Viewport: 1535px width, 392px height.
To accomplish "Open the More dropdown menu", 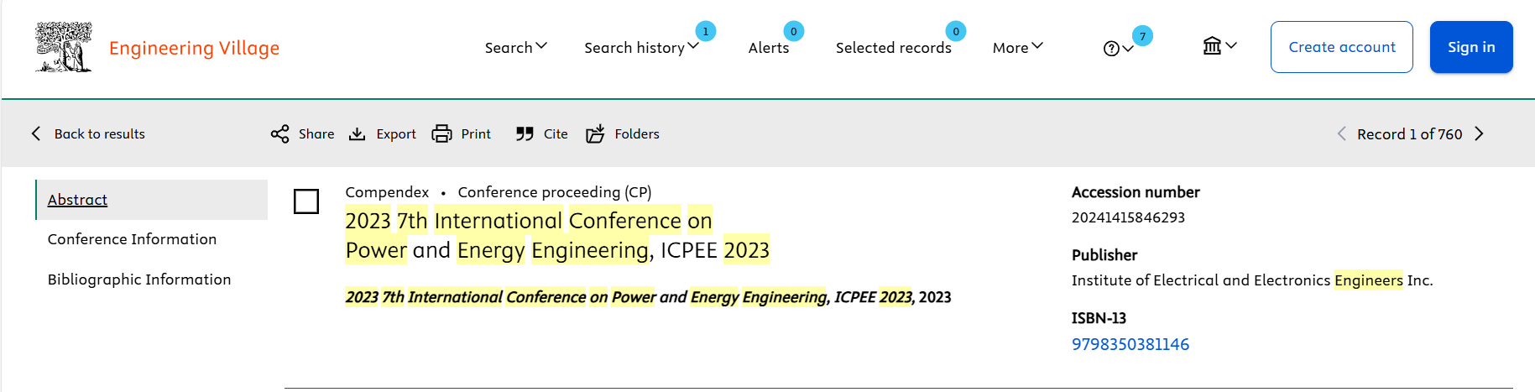I will tap(1018, 48).
